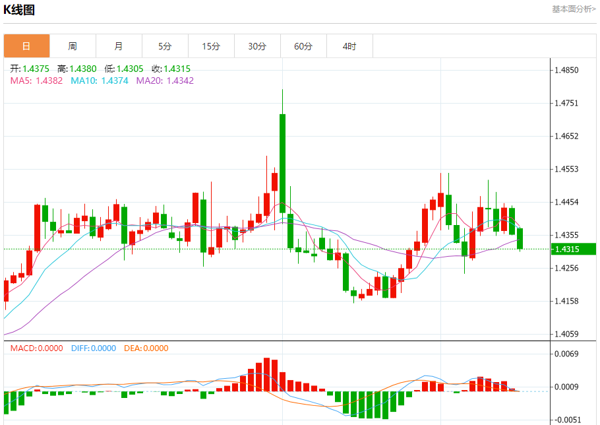This screenshot has height=425, width=600.
Task: Click the green 1.4315 current price tag
Action: (x=573, y=249)
